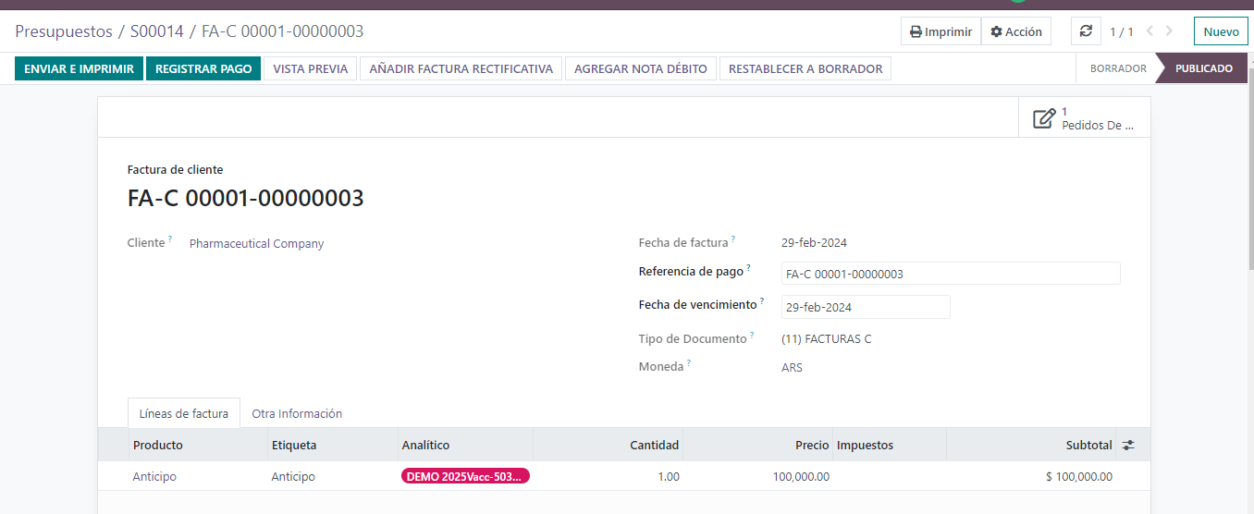Open column settings icon in table header
The width and height of the screenshot is (1254, 514).
point(1128,446)
